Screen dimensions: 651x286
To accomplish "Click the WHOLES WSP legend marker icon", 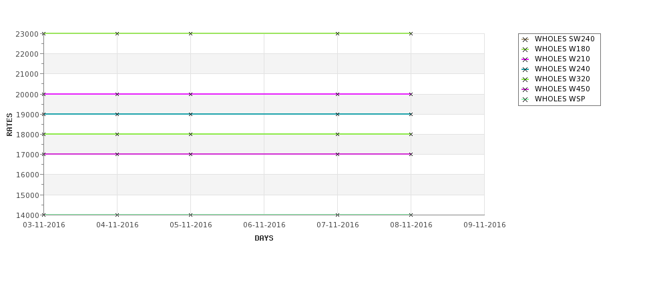I will [x=525, y=99].
